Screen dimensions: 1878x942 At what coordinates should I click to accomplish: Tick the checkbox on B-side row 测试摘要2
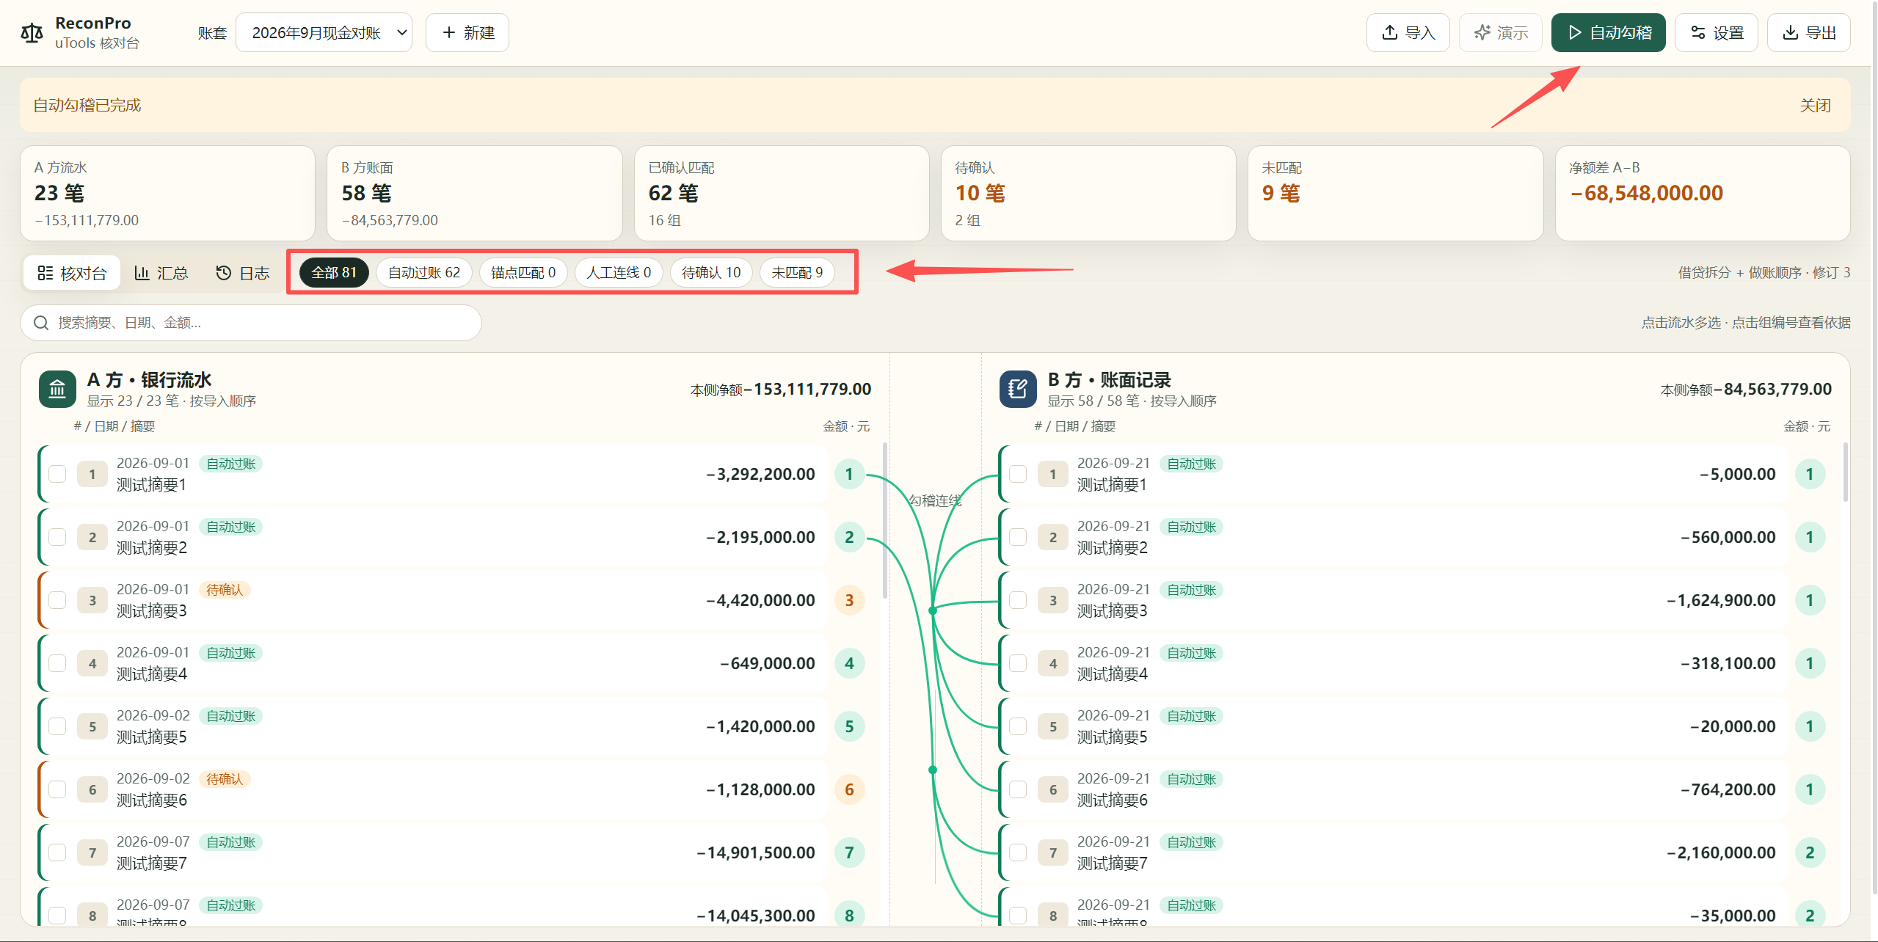coord(1018,537)
